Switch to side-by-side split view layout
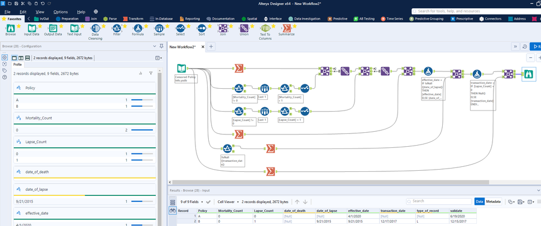Viewport: 541px width, 226px height. (21, 58)
